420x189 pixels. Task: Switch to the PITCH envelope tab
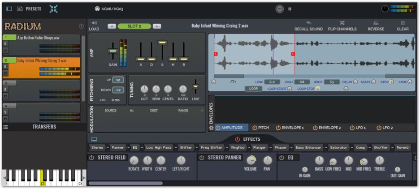pos(260,128)
